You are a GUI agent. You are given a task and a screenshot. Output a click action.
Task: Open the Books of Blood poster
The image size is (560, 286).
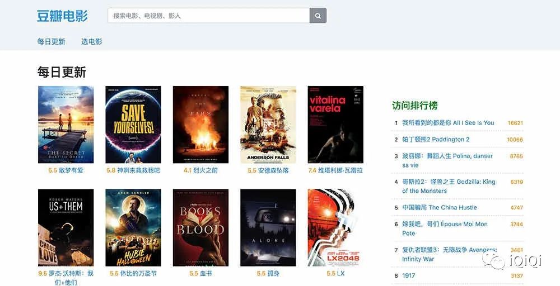coord(200,227)
